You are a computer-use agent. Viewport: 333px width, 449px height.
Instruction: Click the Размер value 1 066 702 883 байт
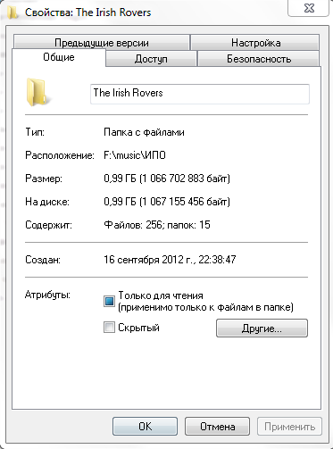pos(185,179)
